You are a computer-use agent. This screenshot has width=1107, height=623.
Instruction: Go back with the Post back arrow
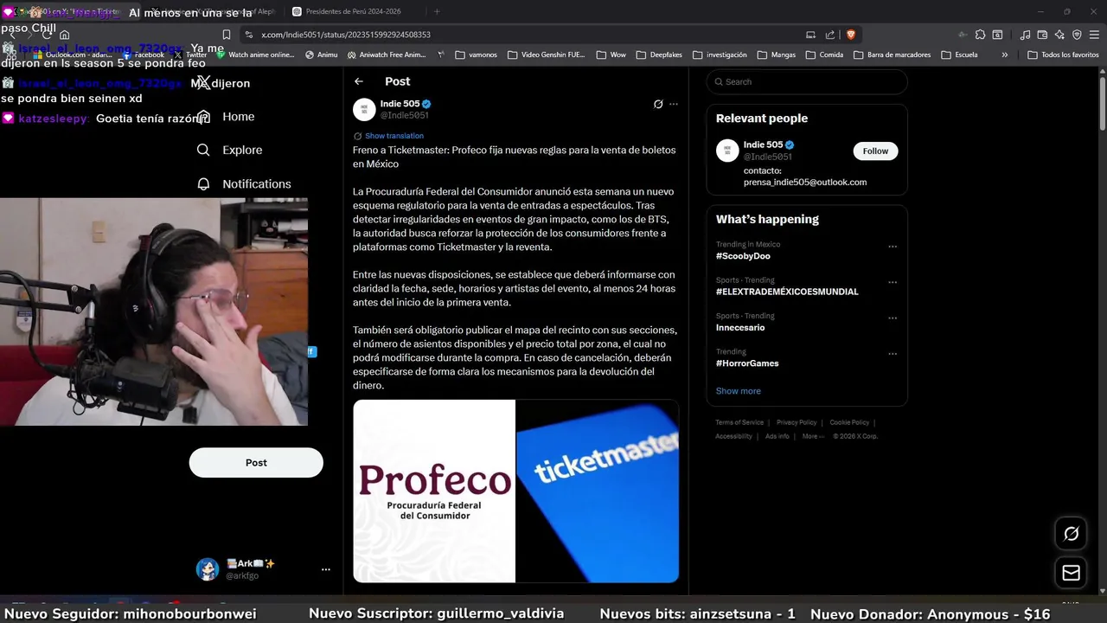(x=359, y=81)
